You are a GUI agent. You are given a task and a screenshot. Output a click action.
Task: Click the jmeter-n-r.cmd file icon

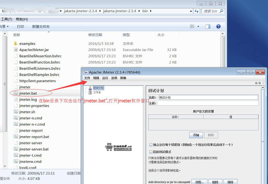[x=16, y=124]
